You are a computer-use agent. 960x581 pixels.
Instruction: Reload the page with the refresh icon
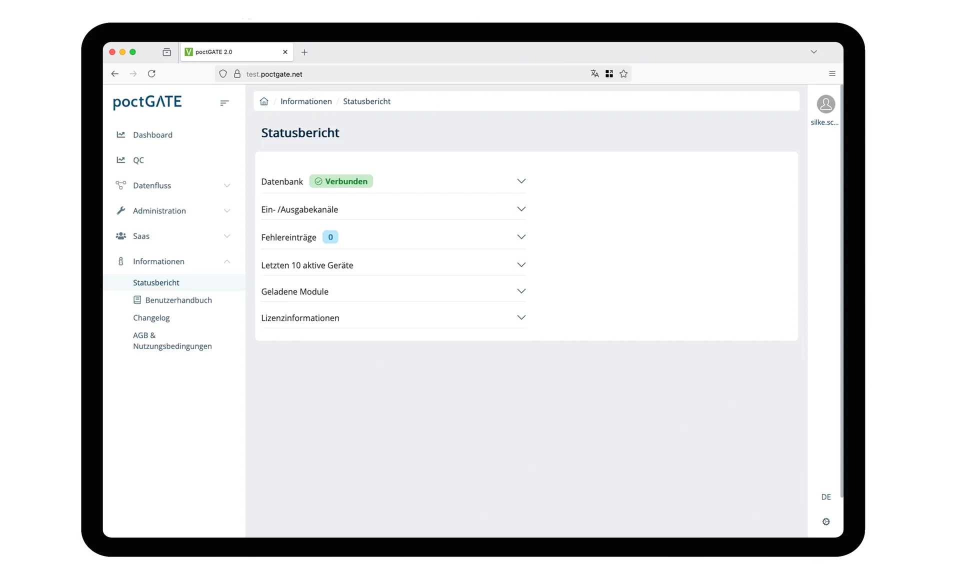click(x=151, y=73)
